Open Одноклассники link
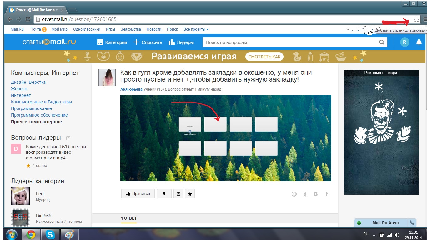427x240 pixels. point(87,29)
